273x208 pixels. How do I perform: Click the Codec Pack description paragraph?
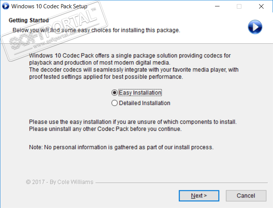(x=134, y=66)
